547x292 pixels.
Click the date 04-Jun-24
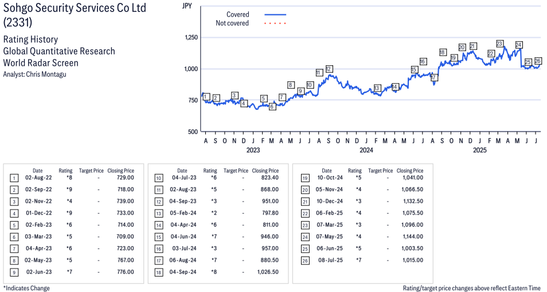tap(183, 236)
